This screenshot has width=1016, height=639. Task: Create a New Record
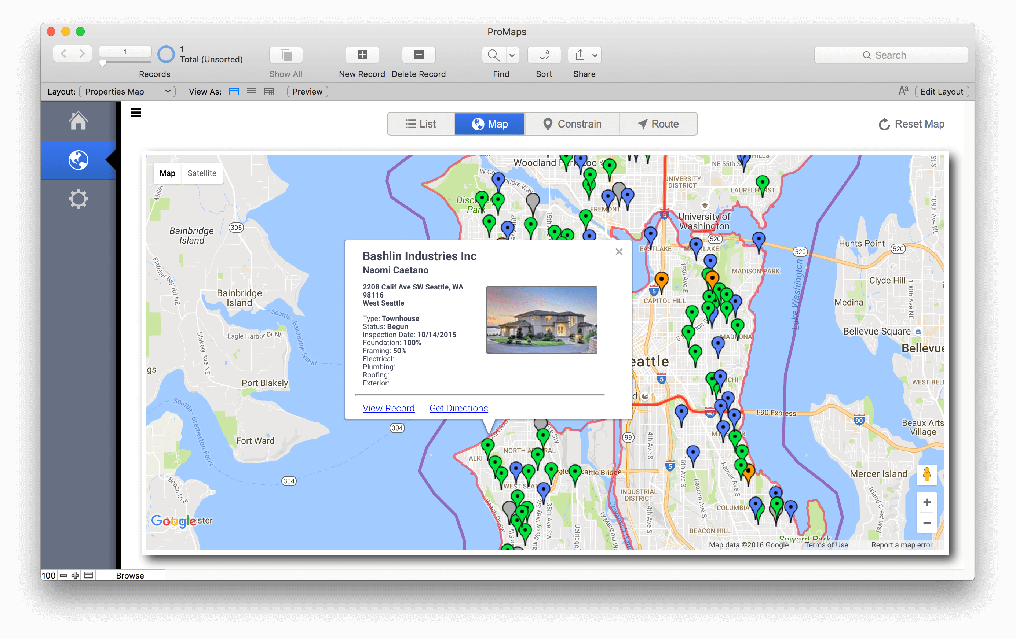[x=362, y=55]
